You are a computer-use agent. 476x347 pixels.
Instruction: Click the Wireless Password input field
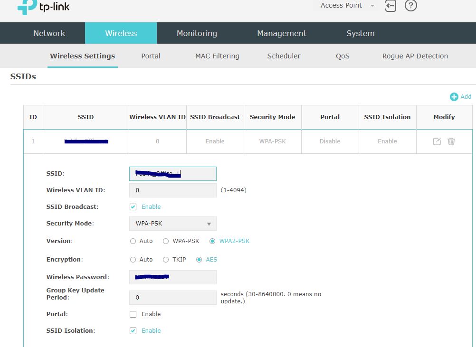pos(173,277)
